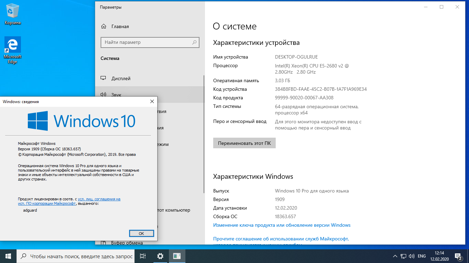Click the О системе page heading
This screenshot has height=263, width=469.
(235, 26)
